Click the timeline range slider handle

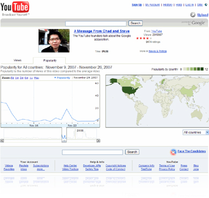(x=64, y=141)
